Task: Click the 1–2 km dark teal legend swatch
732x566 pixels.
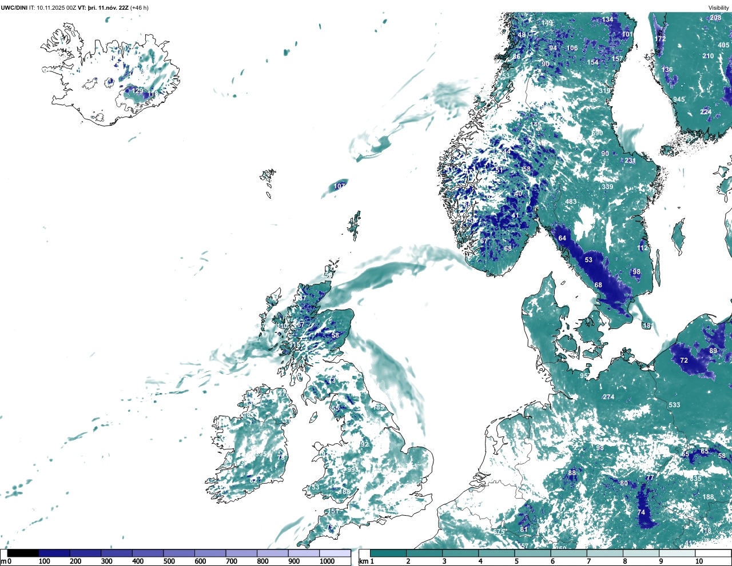Action: click(388, 553)
